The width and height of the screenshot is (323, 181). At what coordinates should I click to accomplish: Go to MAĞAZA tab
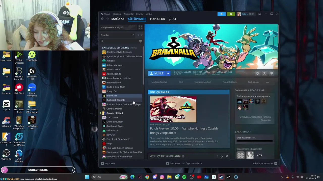(x=118, y=19)
